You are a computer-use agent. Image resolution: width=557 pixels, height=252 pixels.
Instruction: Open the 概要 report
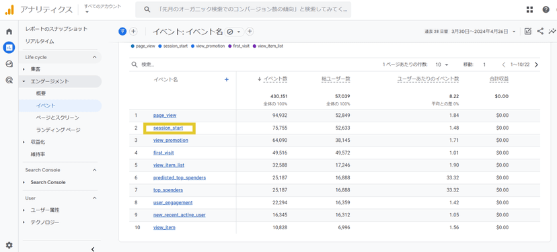(41, 93)
